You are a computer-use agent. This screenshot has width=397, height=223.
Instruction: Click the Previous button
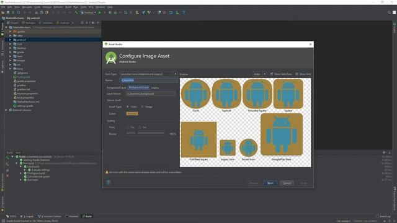coord(254,183)
